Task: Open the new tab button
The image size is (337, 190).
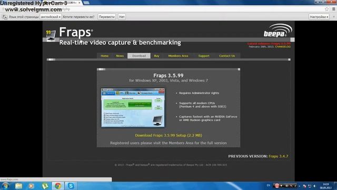Action: point(86,3)
